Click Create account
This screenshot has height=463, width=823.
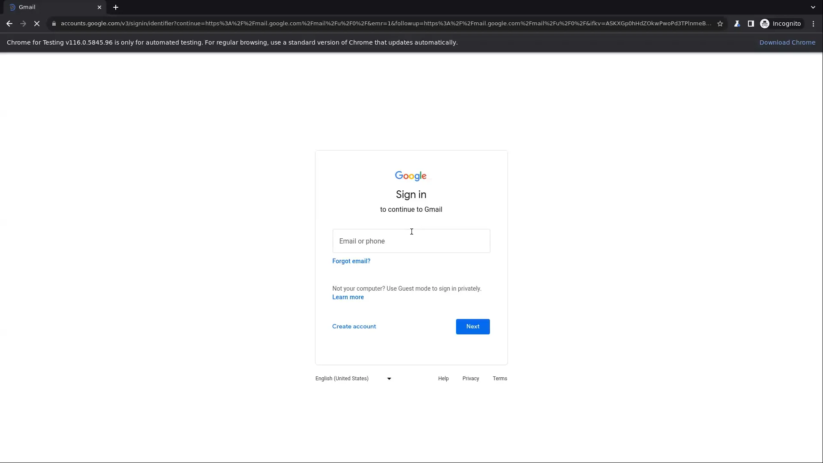click(354, 326)
